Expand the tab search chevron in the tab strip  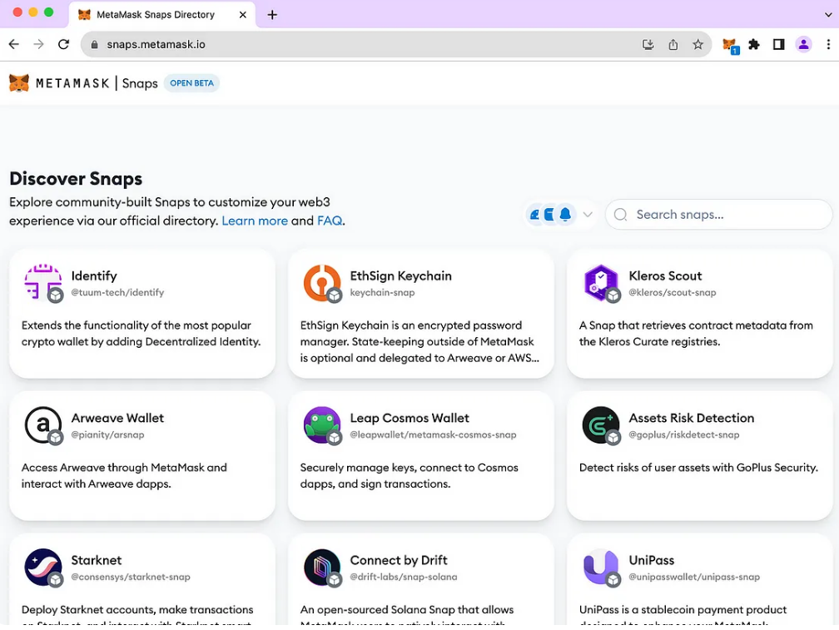(x=827, y=15)
